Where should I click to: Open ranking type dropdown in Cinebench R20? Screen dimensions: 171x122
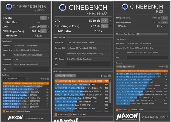point(65,76)
